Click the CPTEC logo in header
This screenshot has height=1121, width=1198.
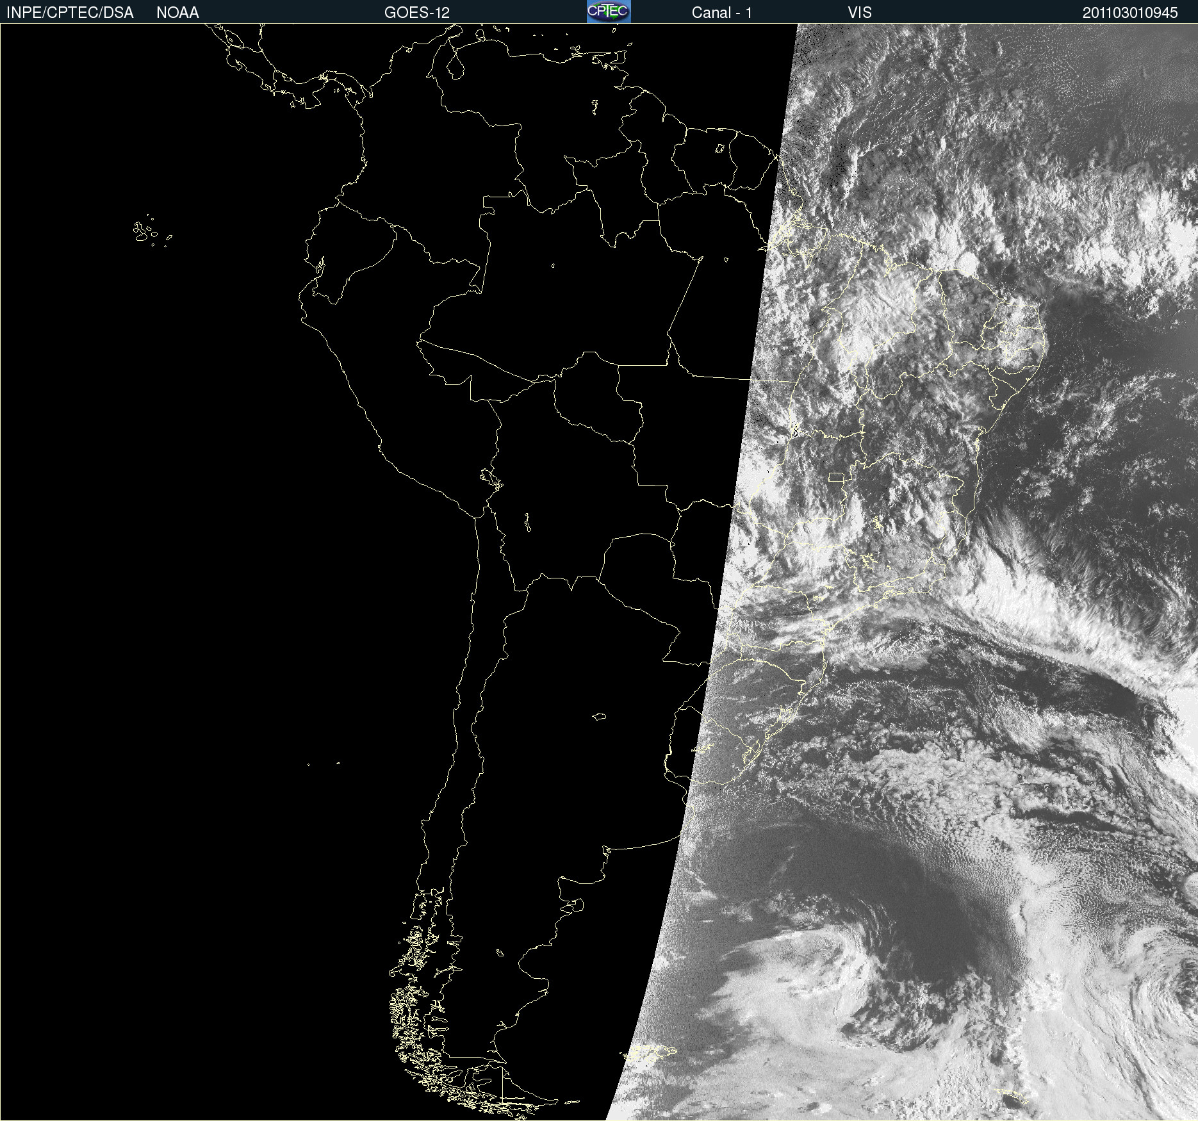(x=609, y=12)
